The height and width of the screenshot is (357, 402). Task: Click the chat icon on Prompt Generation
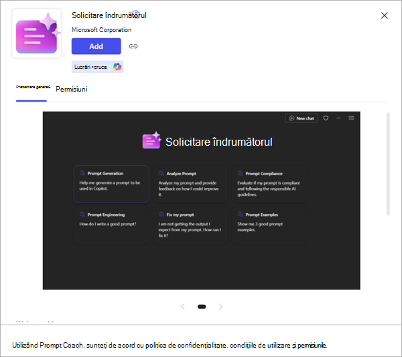82,173
